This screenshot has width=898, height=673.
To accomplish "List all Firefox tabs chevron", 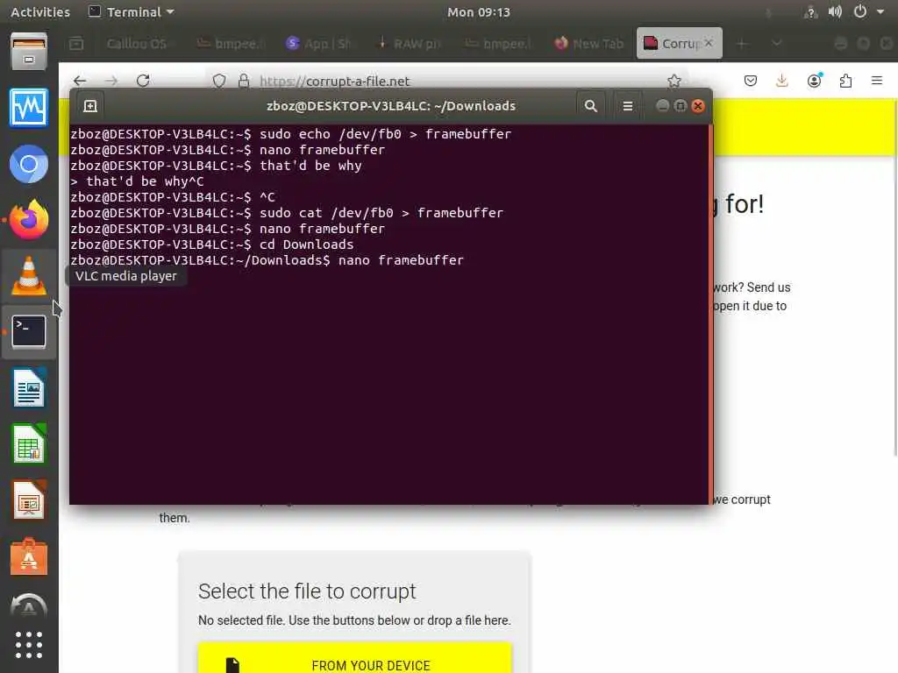I will click(777, 44).
